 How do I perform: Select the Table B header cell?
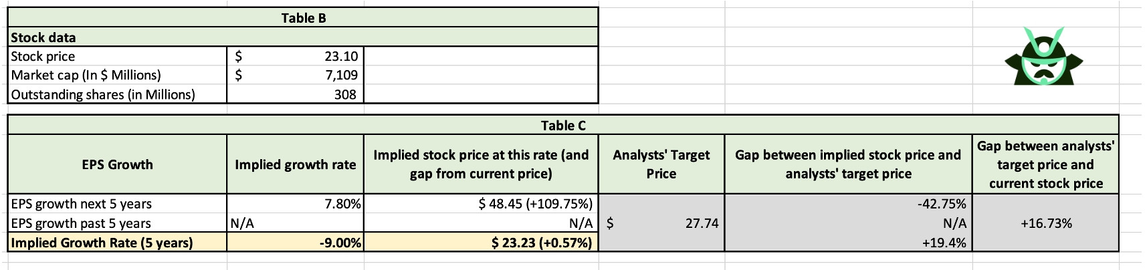tap(303, 18)
